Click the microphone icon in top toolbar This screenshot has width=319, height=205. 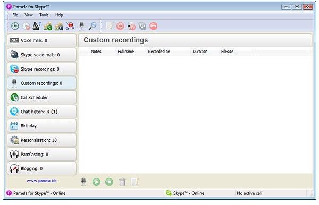pos(81,26)
